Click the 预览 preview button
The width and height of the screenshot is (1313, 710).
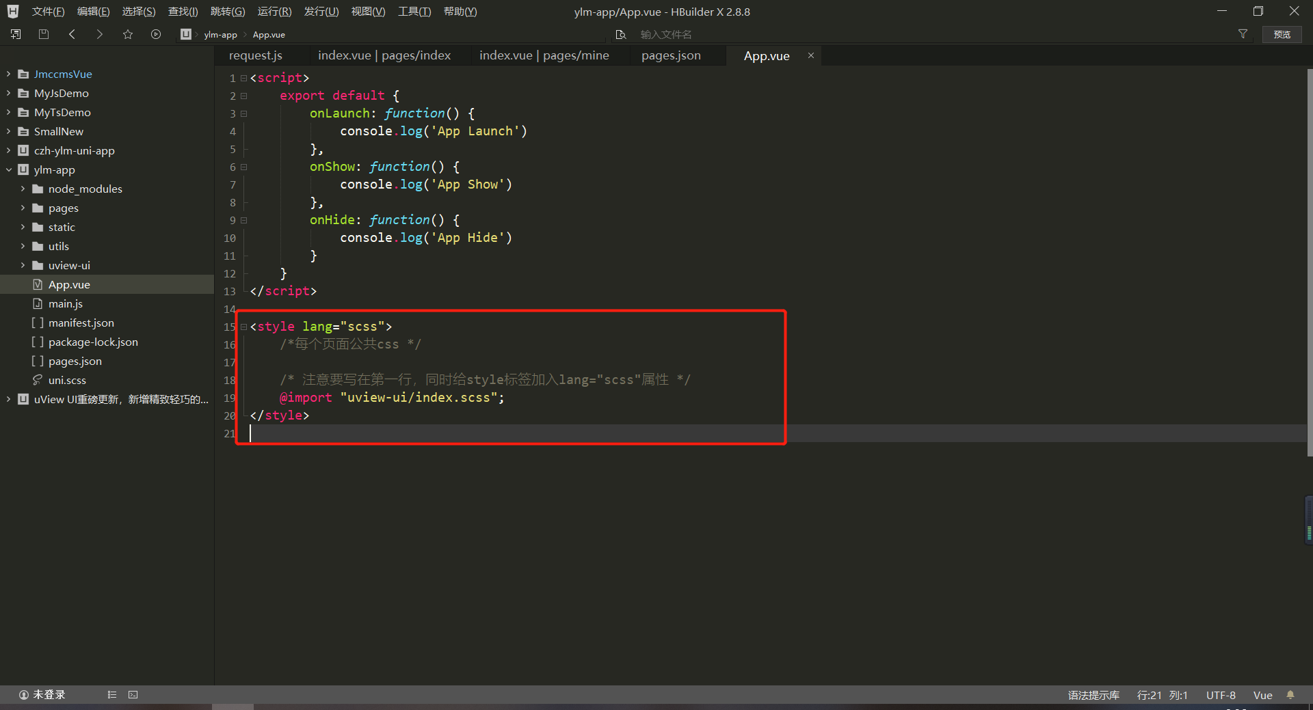tap(1282, 34)
